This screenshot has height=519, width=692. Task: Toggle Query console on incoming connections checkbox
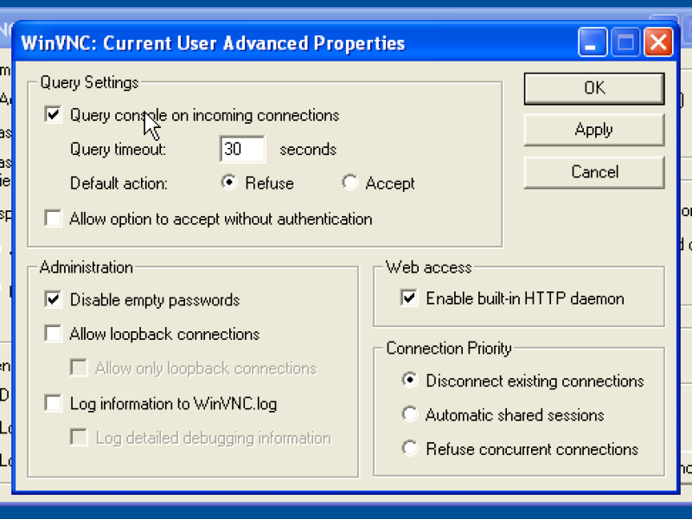click(53, 115)
